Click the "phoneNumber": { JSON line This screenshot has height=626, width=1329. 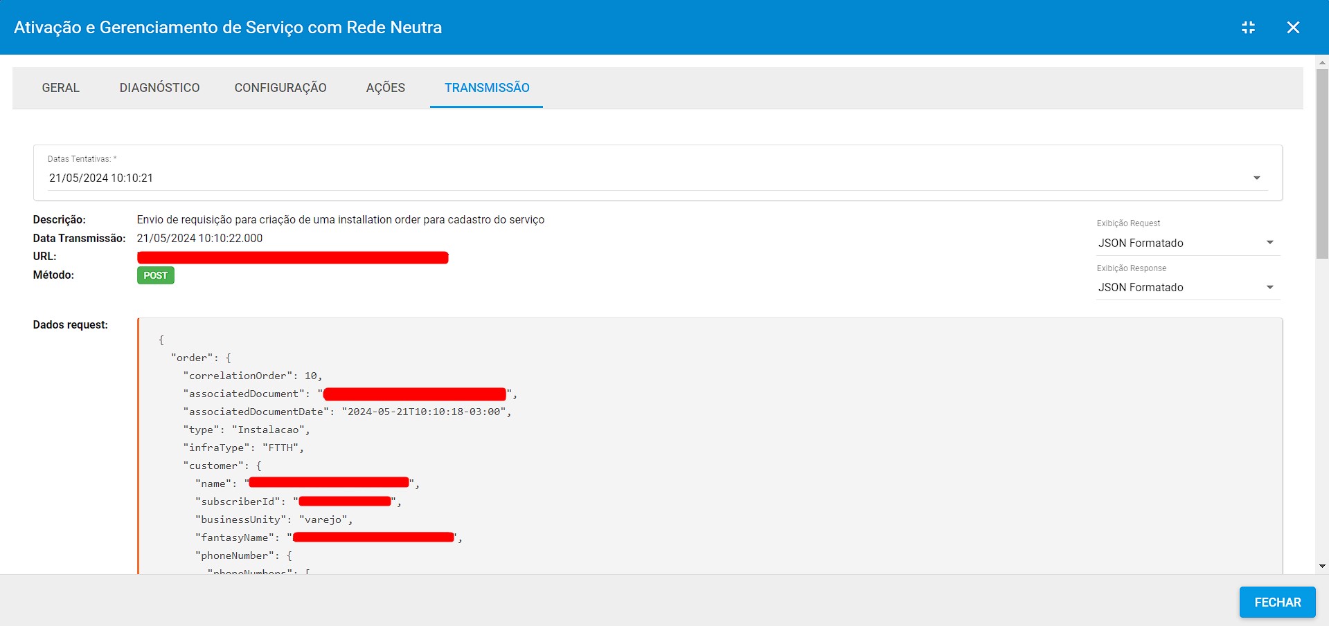coord(244,555)
